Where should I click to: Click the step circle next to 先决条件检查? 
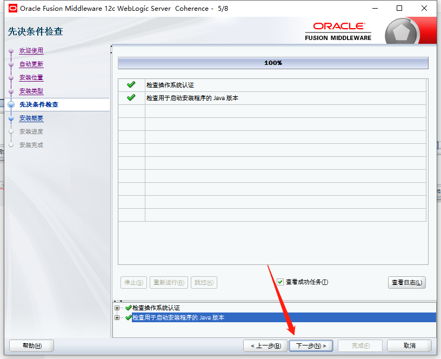click(10, 104)
